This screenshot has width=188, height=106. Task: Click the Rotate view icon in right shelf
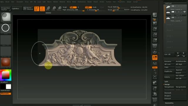click(155, 94)
